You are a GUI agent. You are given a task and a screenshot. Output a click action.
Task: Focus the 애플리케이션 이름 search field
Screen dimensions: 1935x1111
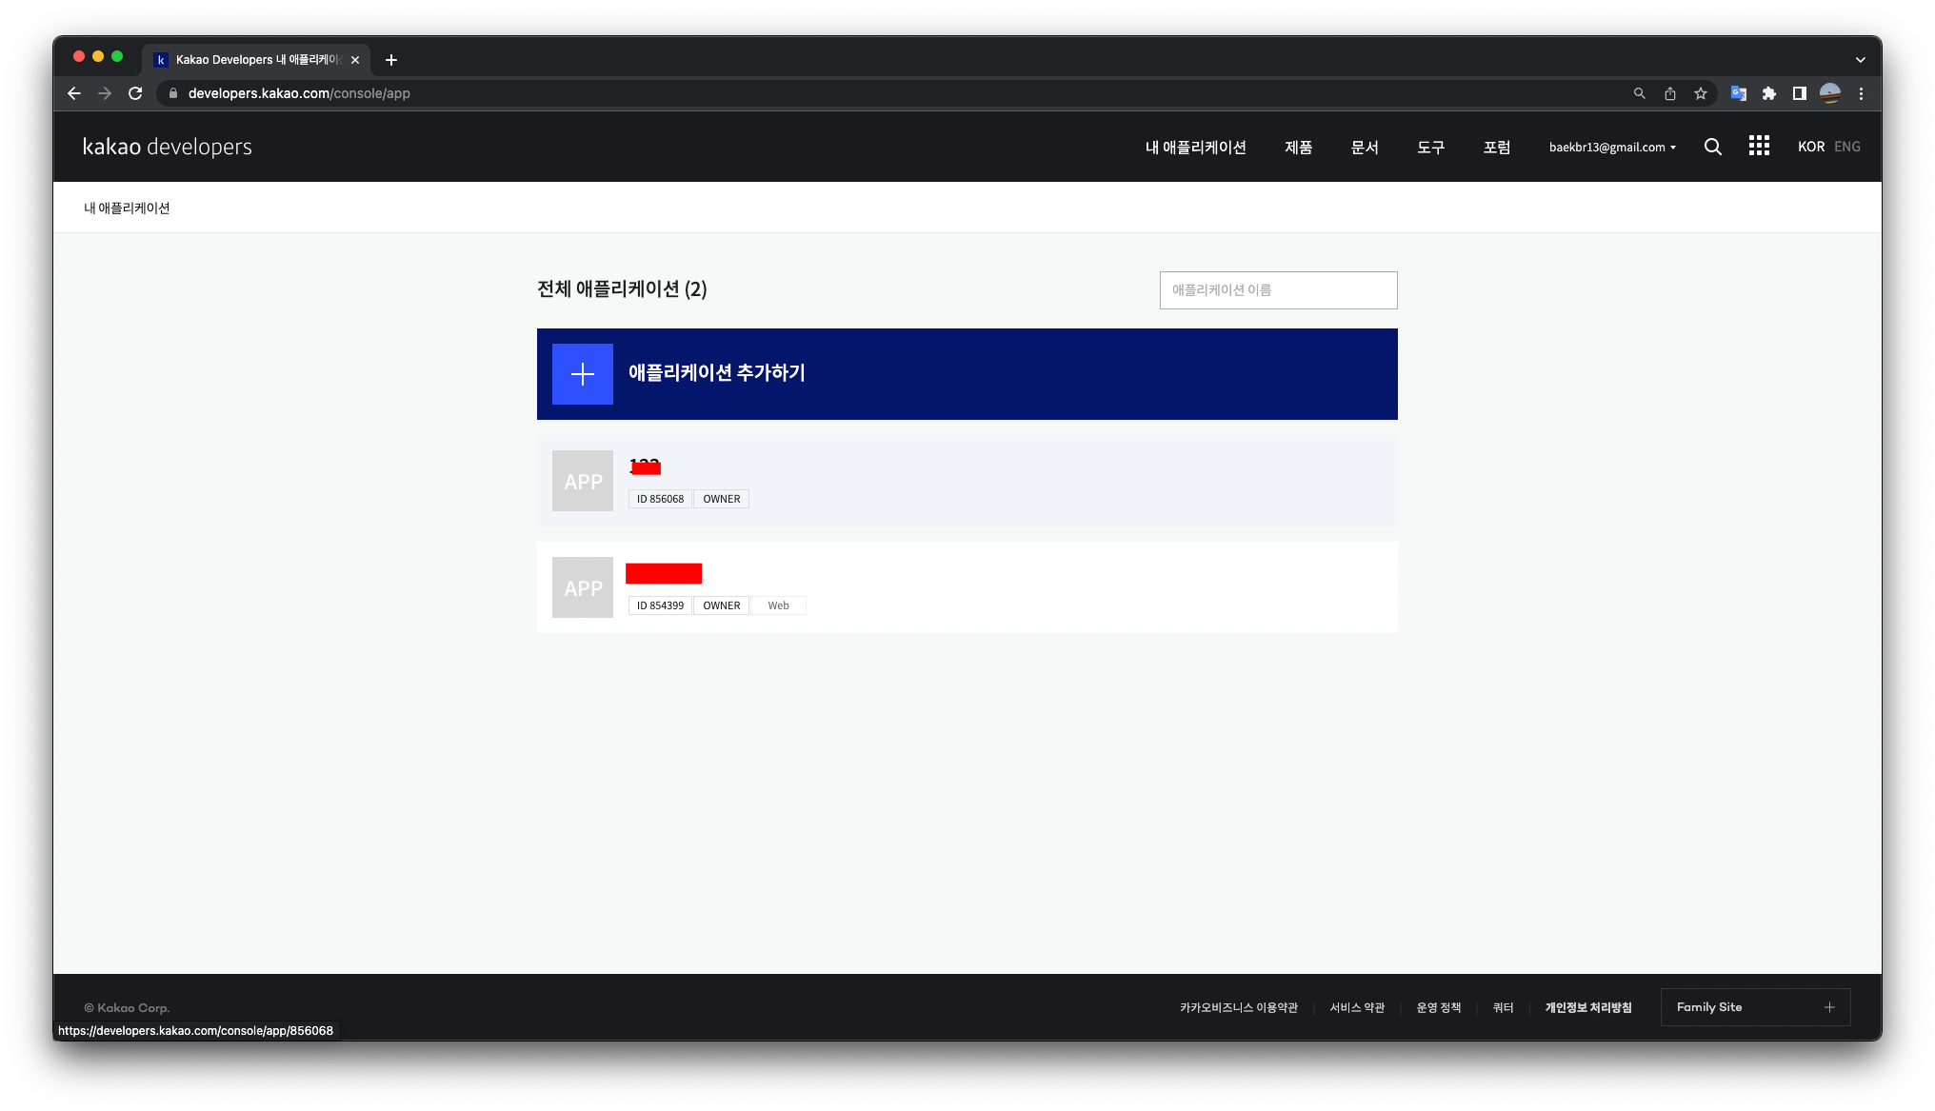pyautogui.click(x=1278, y=290)
